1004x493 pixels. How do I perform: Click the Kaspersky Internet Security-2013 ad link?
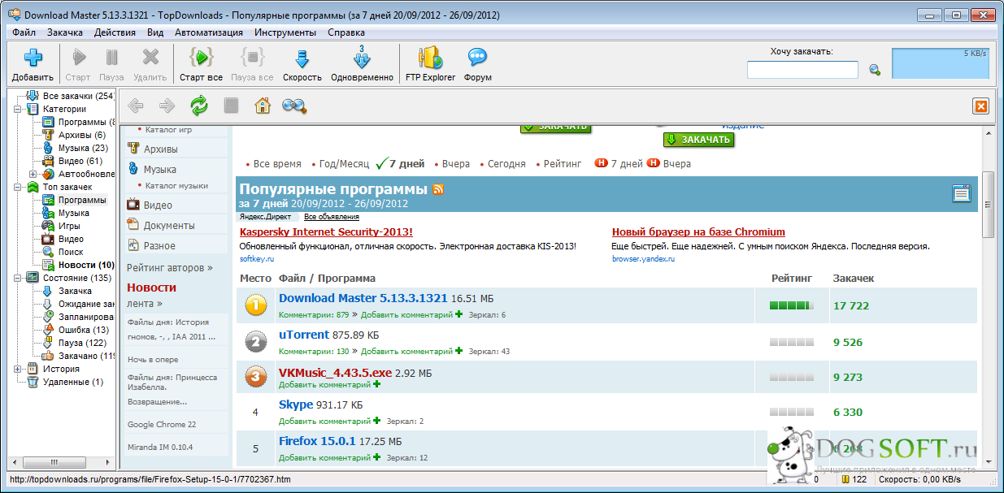tap(326, 232)
